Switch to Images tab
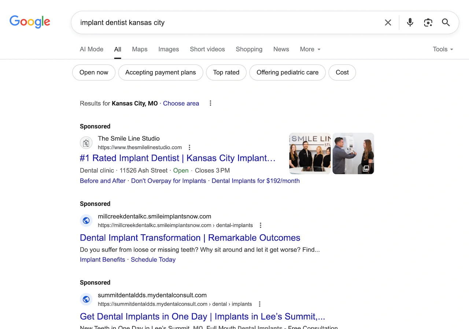 tap(169, 49)
